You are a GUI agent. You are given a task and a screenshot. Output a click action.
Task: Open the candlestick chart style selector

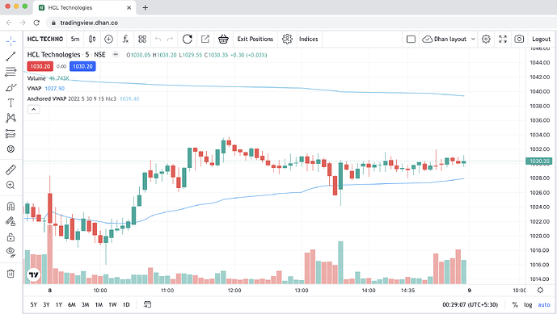point(92,39)
